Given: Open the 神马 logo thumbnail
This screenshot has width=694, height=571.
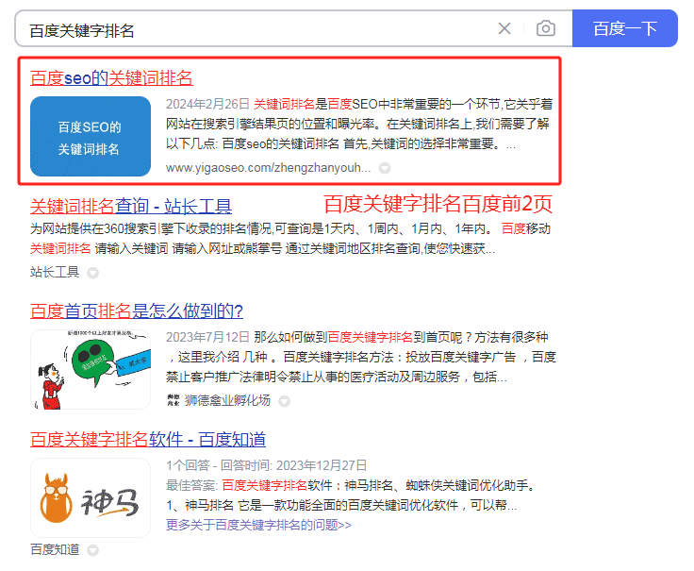Looking at the screenshot, I should (x=91, y=498).
